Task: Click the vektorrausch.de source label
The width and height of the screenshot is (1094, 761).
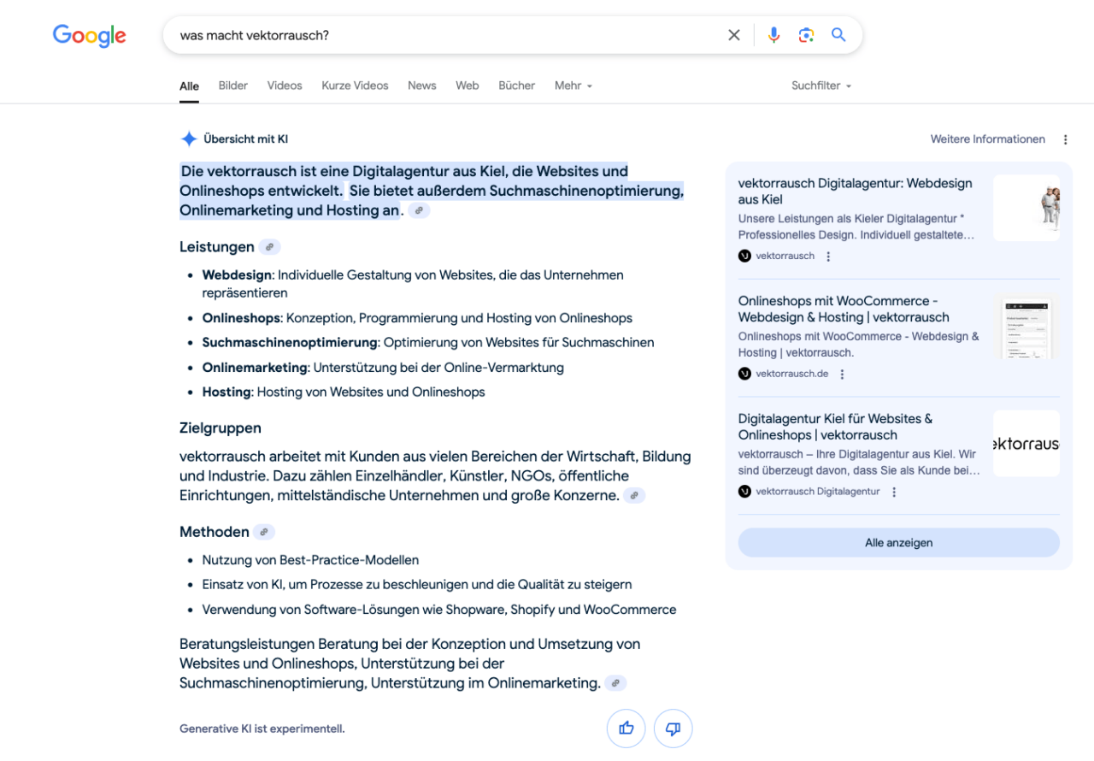Action: 792,374
